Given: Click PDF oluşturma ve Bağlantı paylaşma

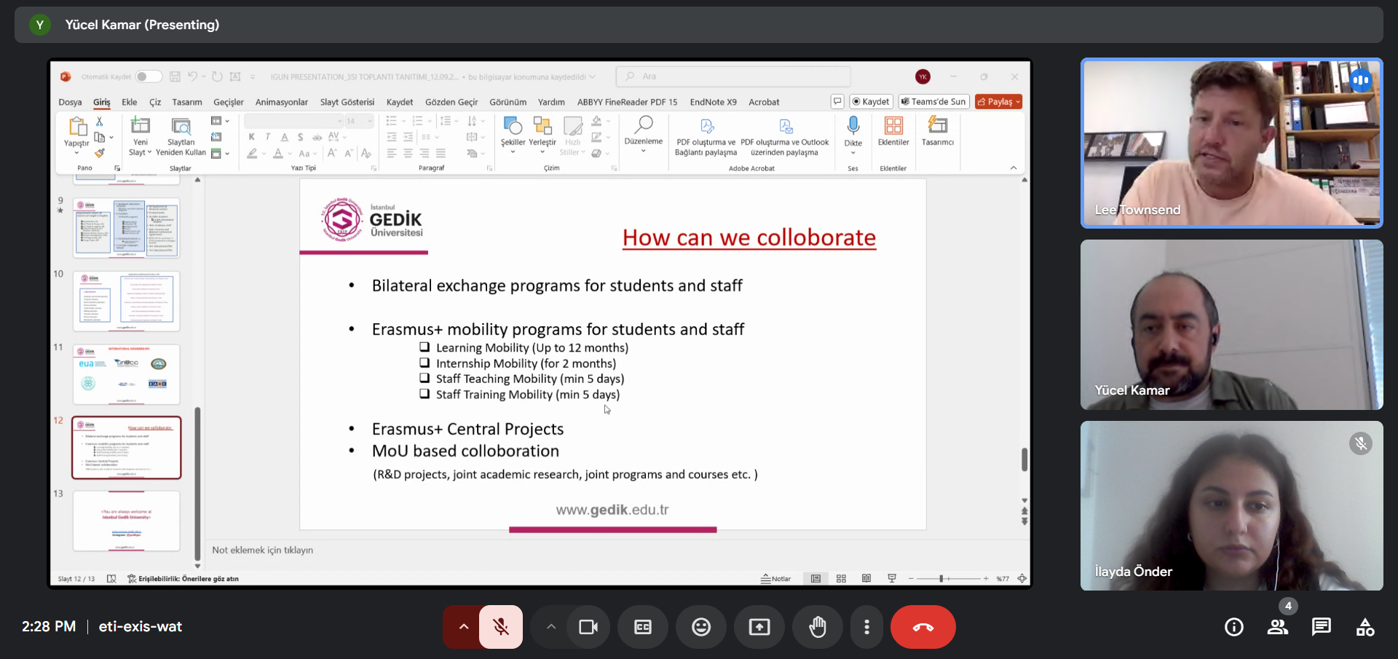Looking at the screenshot, I should point(706,136).
